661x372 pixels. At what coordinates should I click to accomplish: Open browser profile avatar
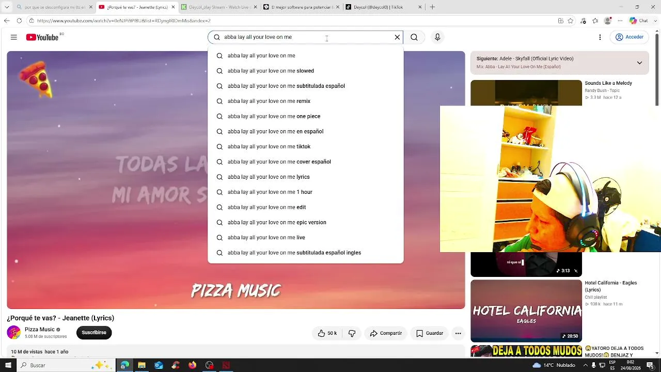coord(608,21)
